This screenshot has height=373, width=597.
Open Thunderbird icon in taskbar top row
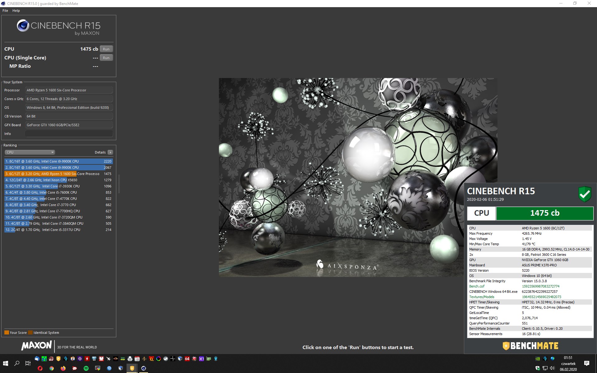37,359
